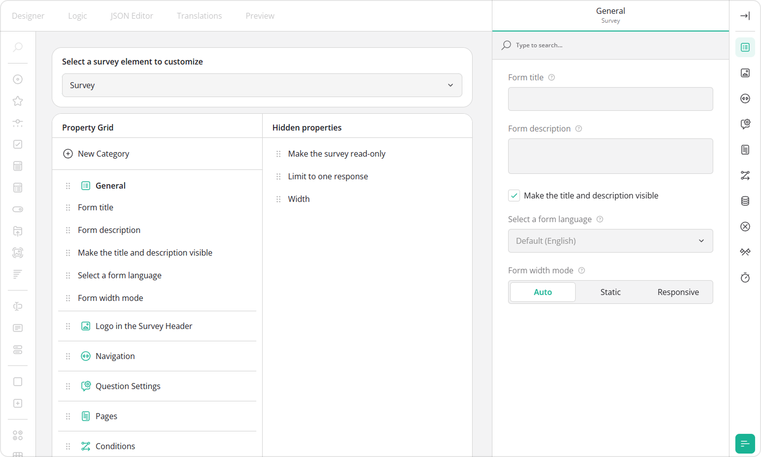This screenshot has height=457, width=761.
Task: Open the Validation circle-x icon
Action: tap(745, 227)
